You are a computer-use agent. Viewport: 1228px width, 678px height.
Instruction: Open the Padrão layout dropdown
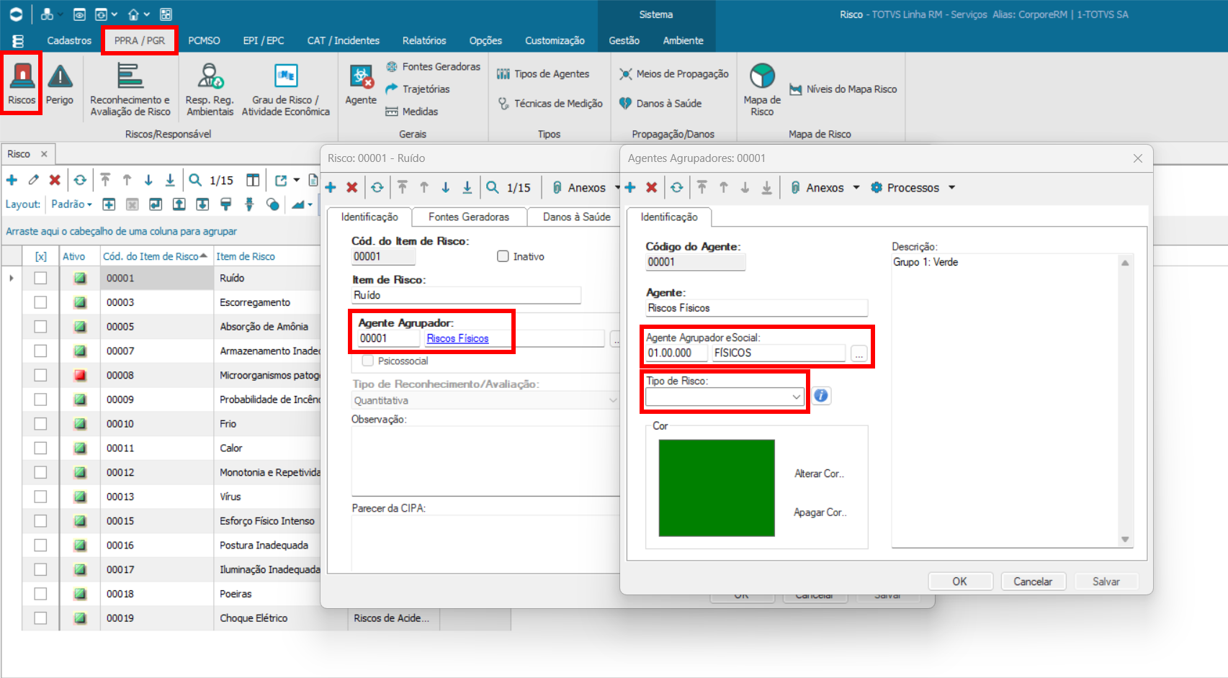(71, 204)
